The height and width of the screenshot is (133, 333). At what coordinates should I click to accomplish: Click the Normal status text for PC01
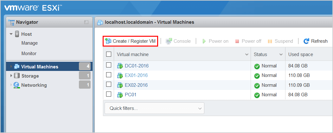(x=269, y=95)
